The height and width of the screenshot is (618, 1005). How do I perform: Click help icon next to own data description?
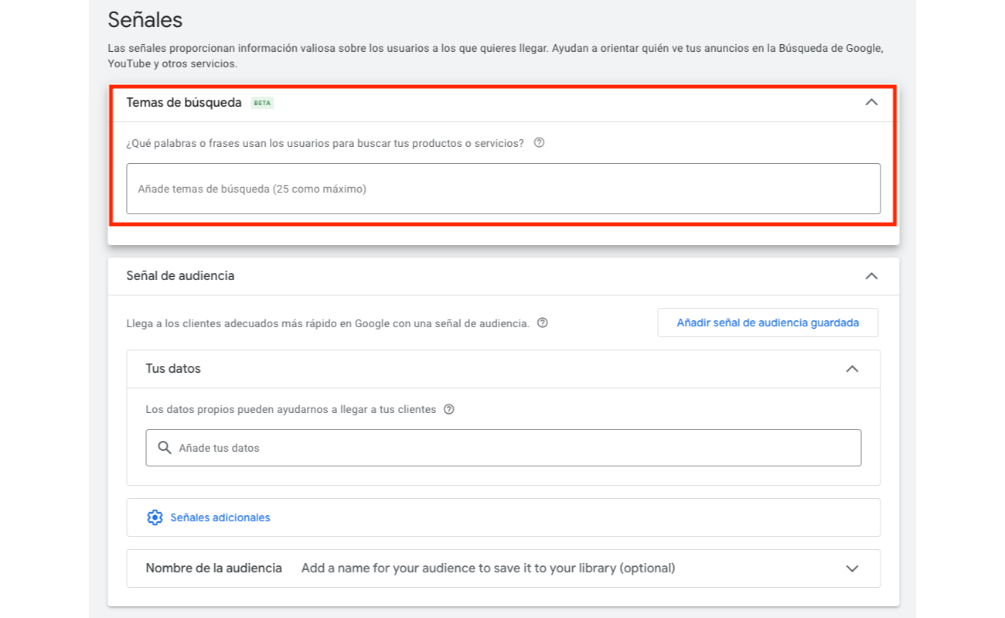point(449,409)
